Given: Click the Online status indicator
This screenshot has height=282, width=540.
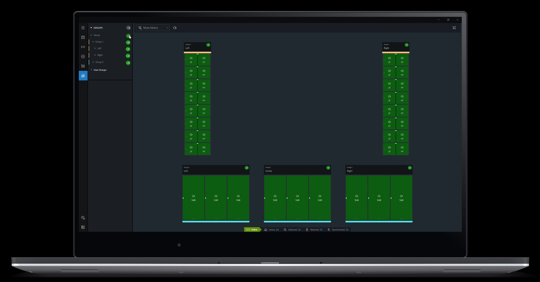Looking at the screenshot, I should click(x=252, y=230).
